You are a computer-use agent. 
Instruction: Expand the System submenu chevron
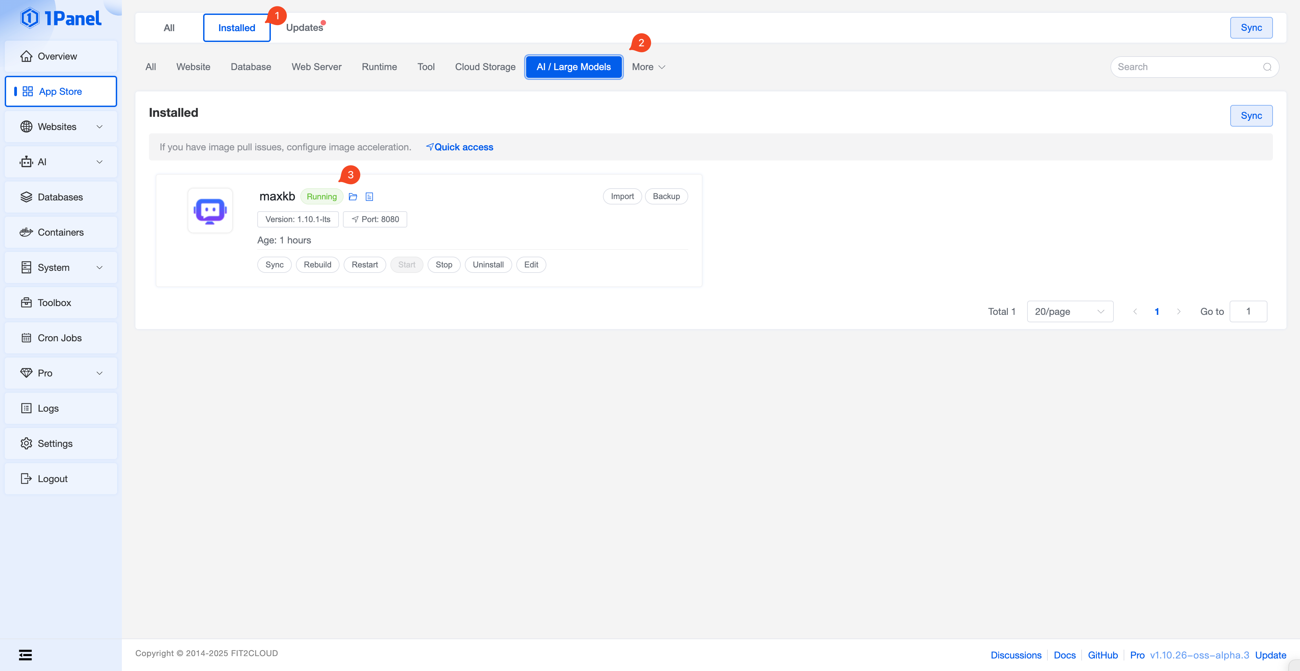[x=100, y=267]
